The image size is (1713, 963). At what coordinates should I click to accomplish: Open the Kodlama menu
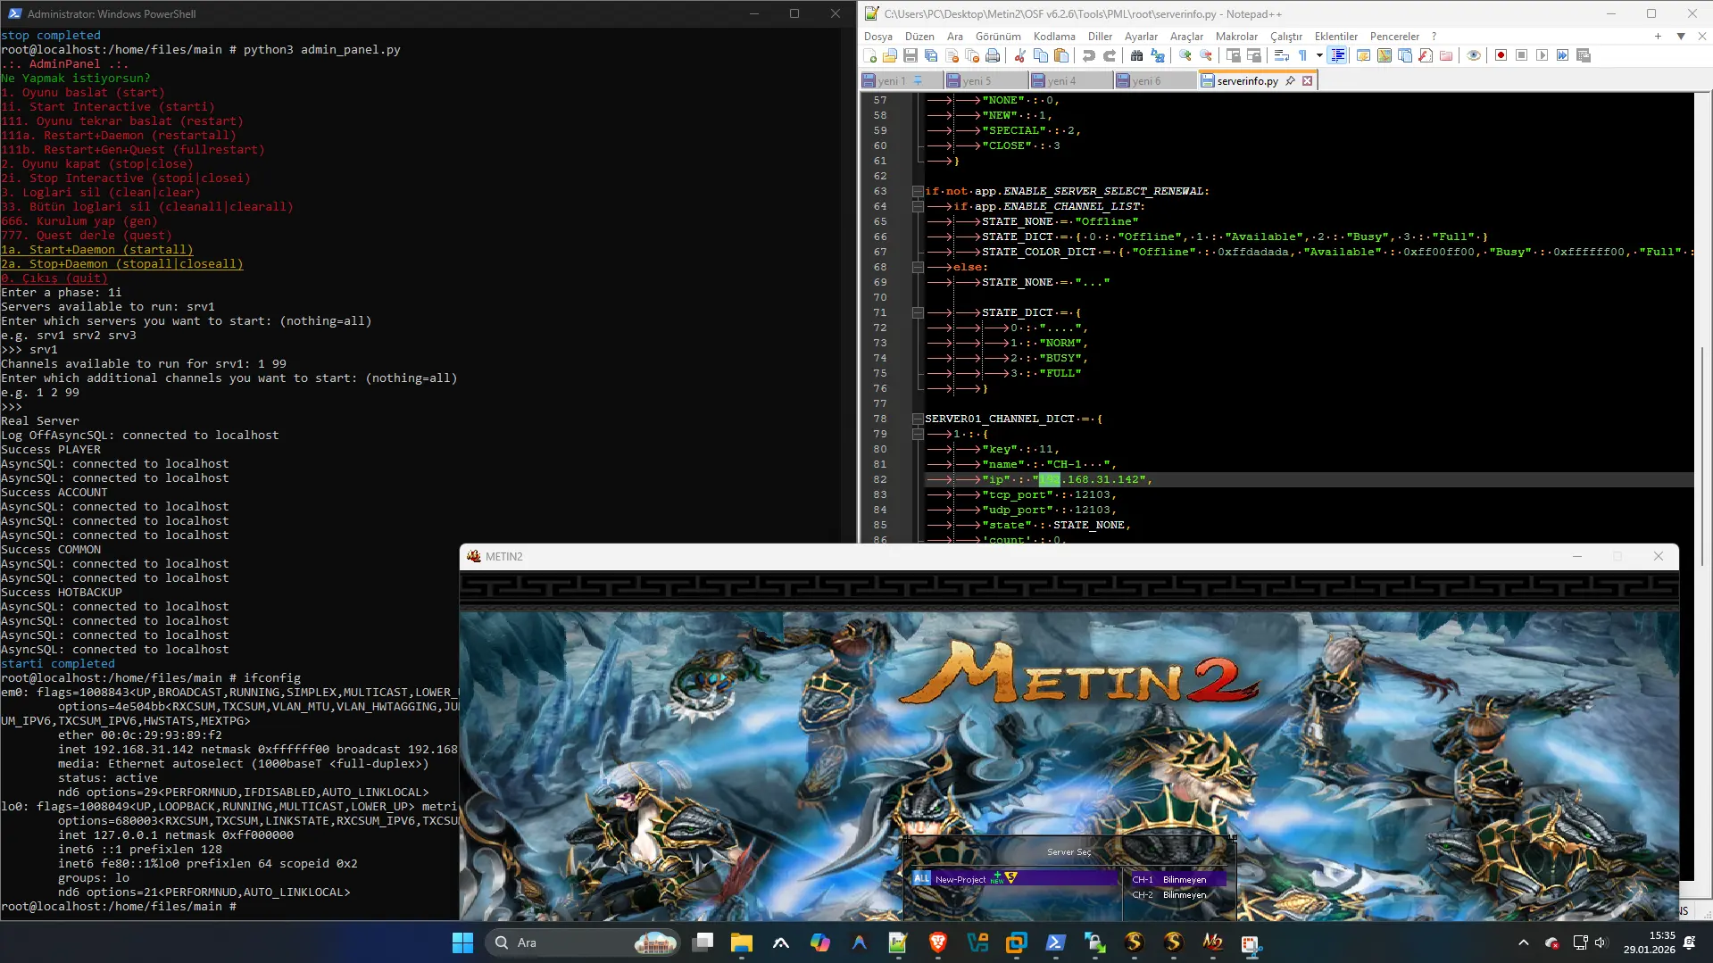pos(1053,37)
